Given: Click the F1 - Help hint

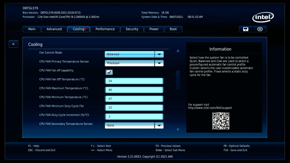Looking at the screenshot, I should click(34, 146).
